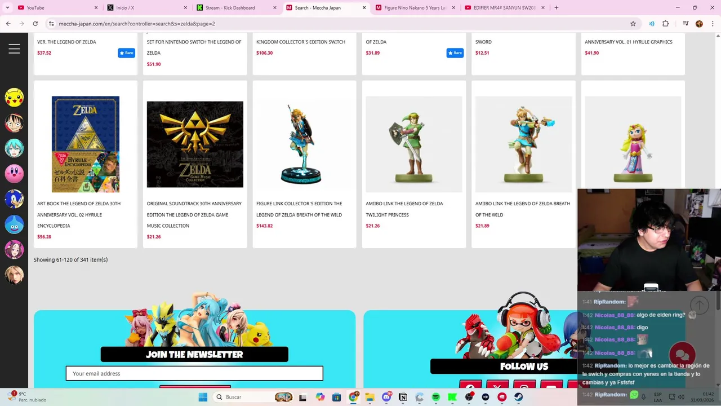Image resolution: width=721 pixels, height=406 pixels.
Task: Open the Zelda Game Music Collection thumbnail
Action: [x=195, y=144]
